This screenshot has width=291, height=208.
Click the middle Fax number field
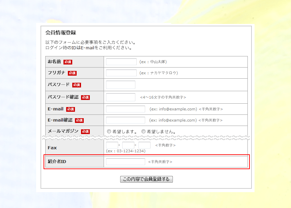pyautogui.click(x=128, y=145)
